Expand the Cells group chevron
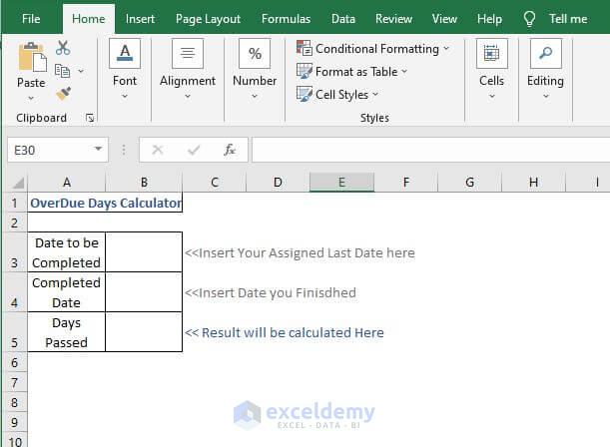 point(492,96)
